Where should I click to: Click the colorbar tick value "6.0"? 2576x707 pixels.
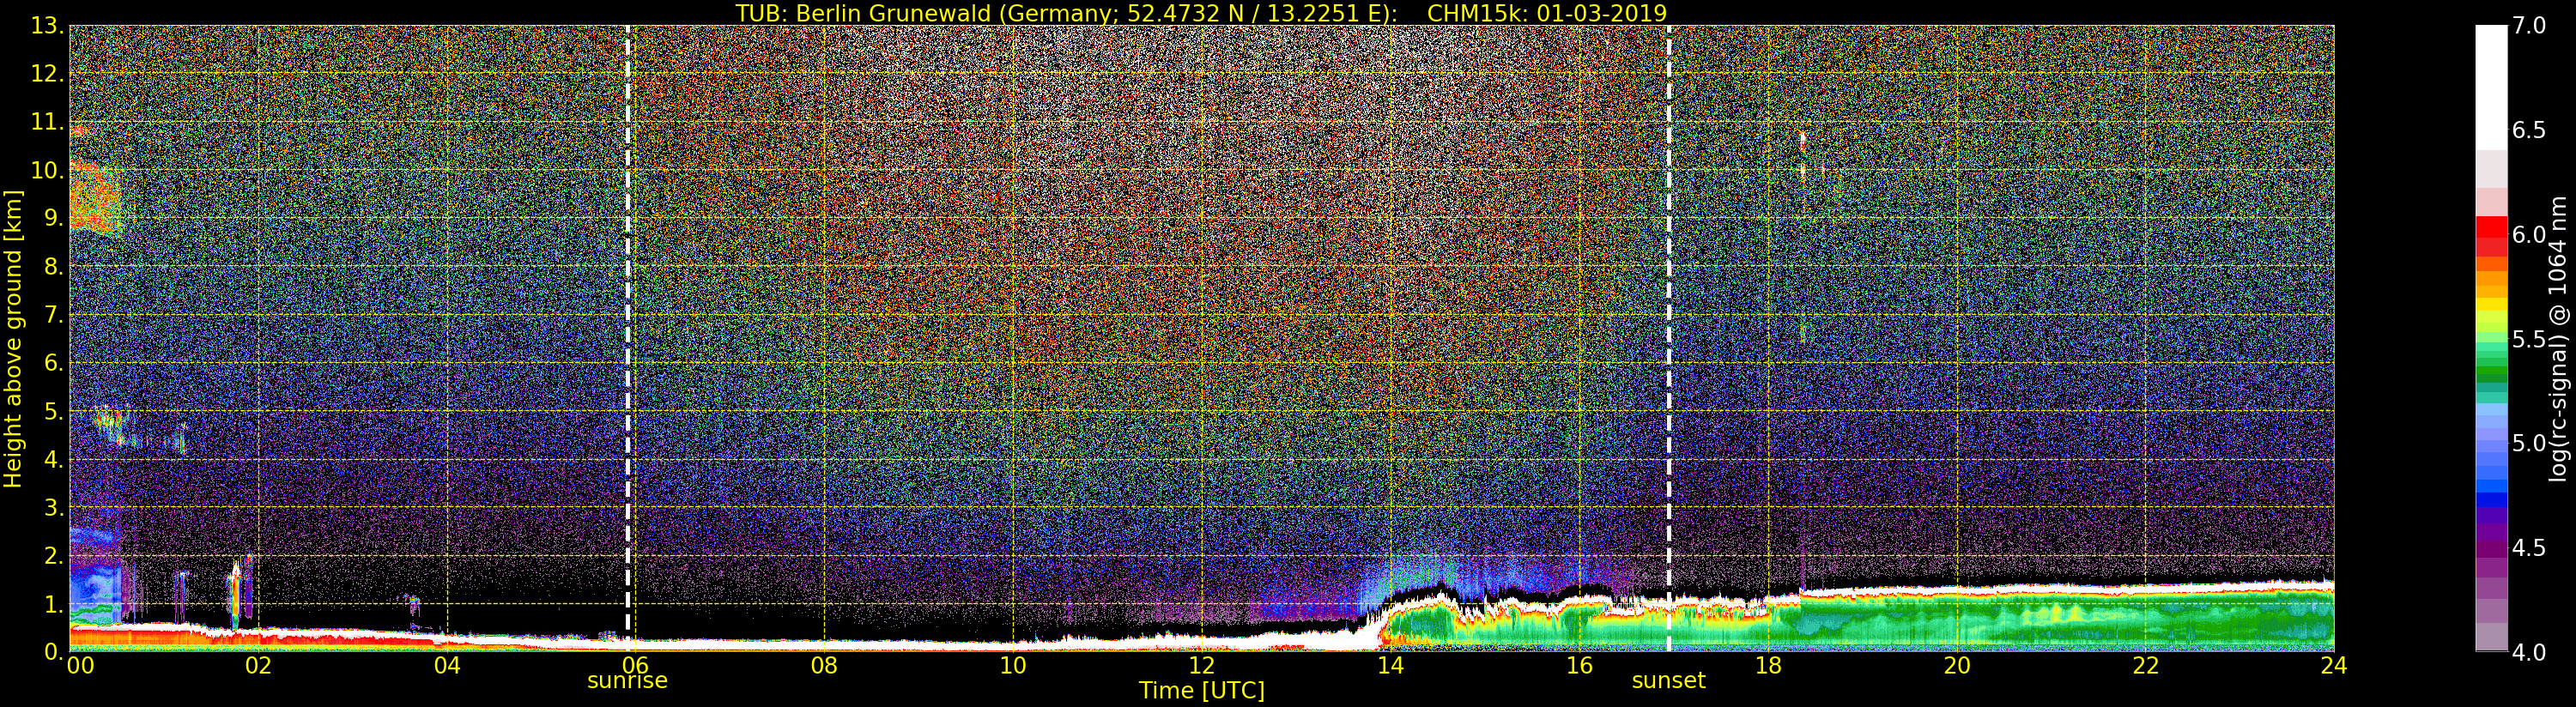(2529, 234)
